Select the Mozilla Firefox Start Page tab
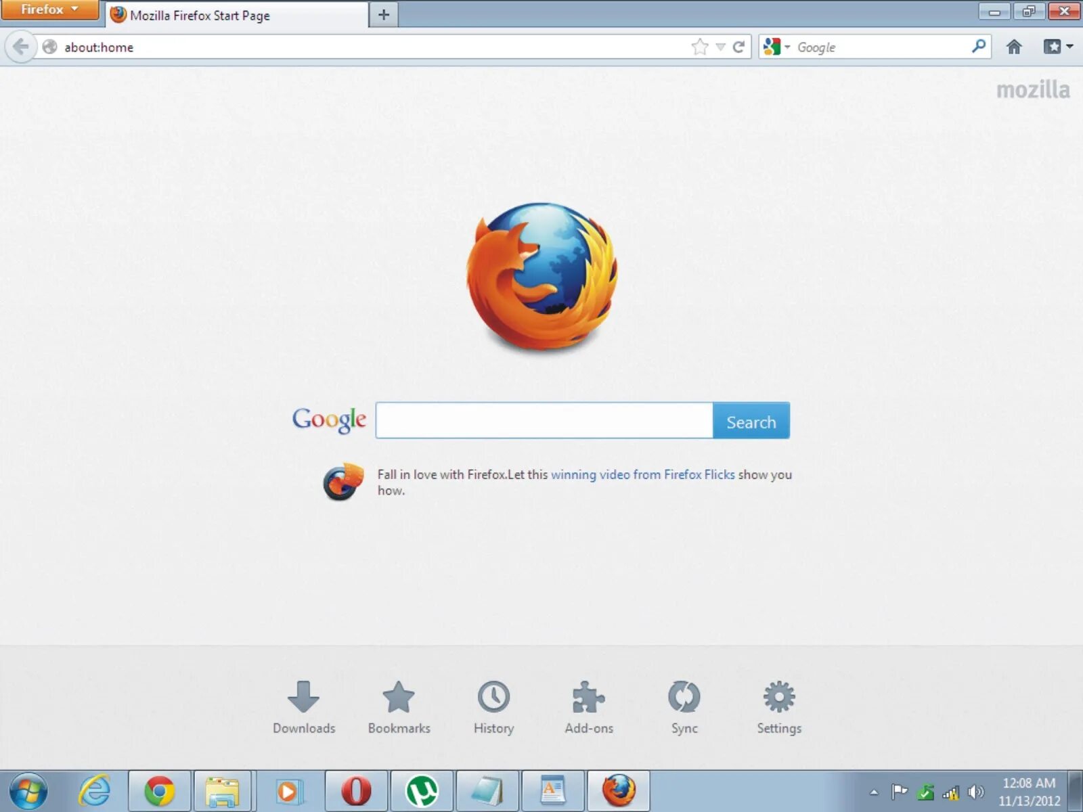The height and width of the screenshot is (812, 1083). point(237,15)
